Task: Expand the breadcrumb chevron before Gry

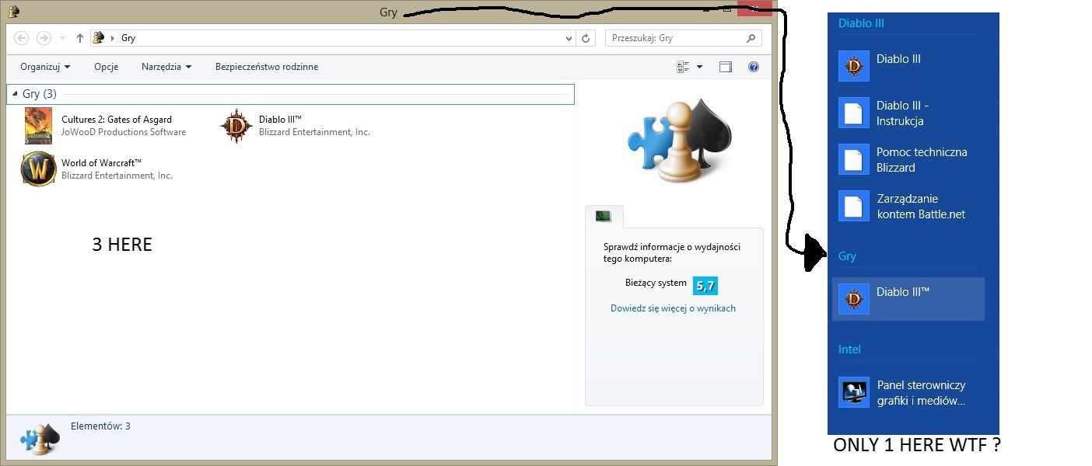Action: point(113,38)
